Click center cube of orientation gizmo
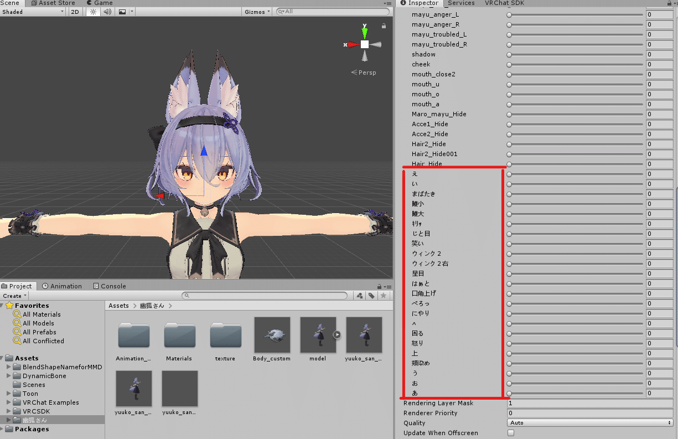 point(365,44)
